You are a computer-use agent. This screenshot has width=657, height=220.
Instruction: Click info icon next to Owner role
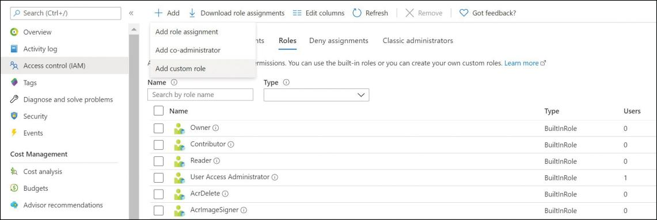point(216,128)
